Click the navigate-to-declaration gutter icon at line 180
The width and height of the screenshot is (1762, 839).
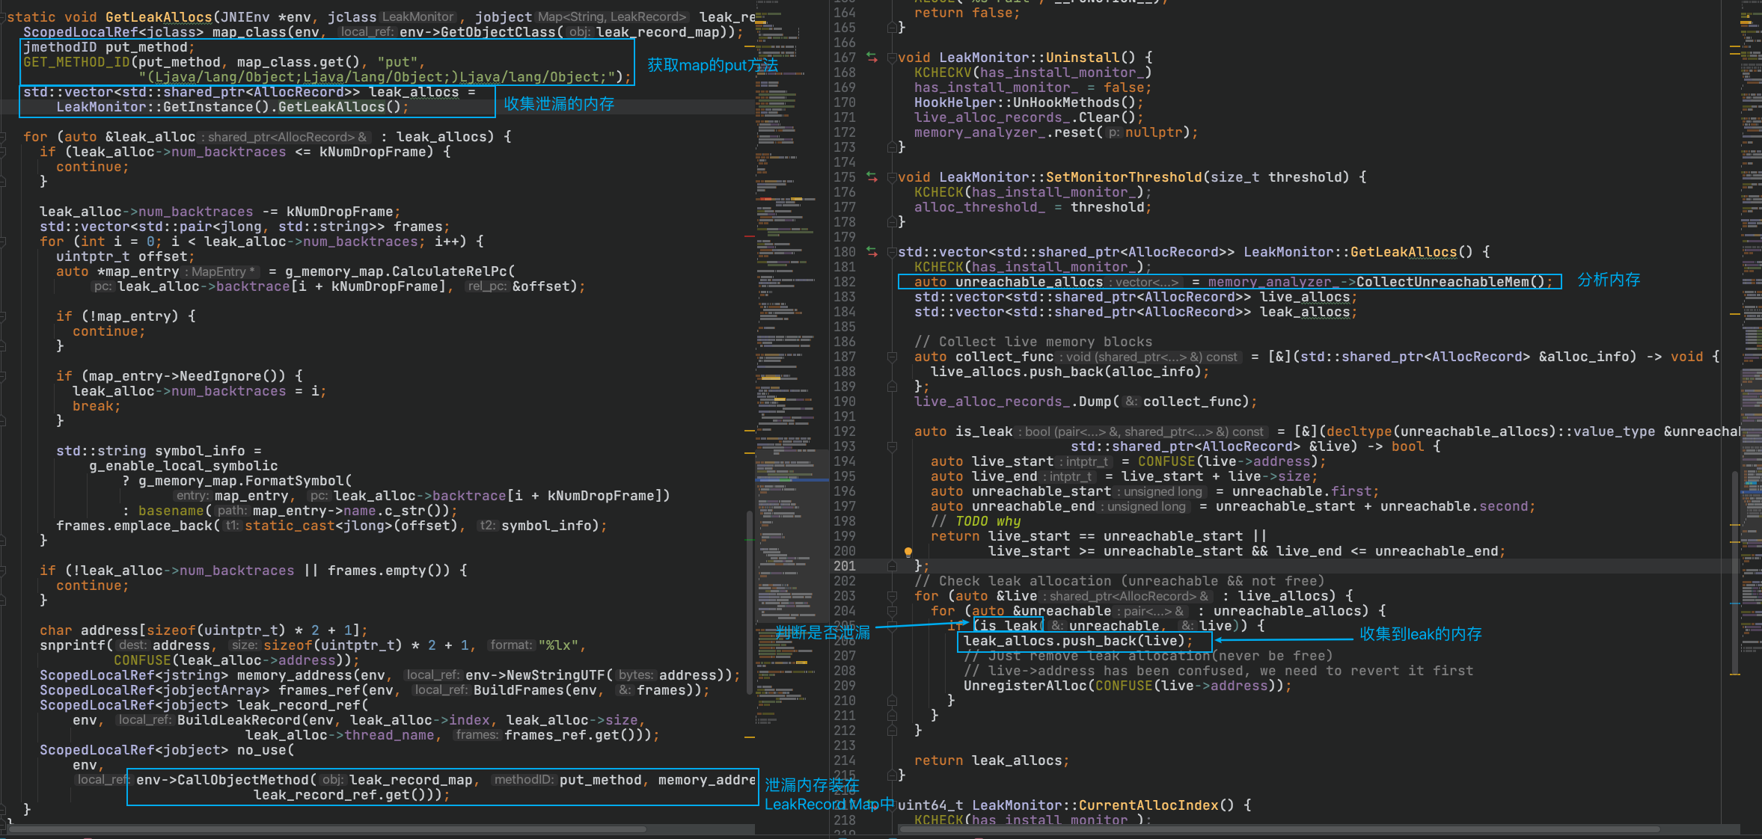point(872,251)
